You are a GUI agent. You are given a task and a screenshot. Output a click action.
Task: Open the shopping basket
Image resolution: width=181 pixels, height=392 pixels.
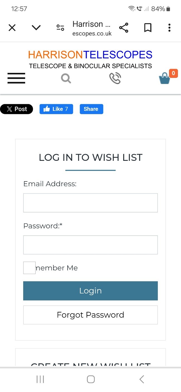point(165,78)
